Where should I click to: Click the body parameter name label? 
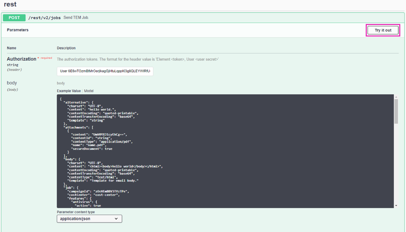(x=12, y=83)
